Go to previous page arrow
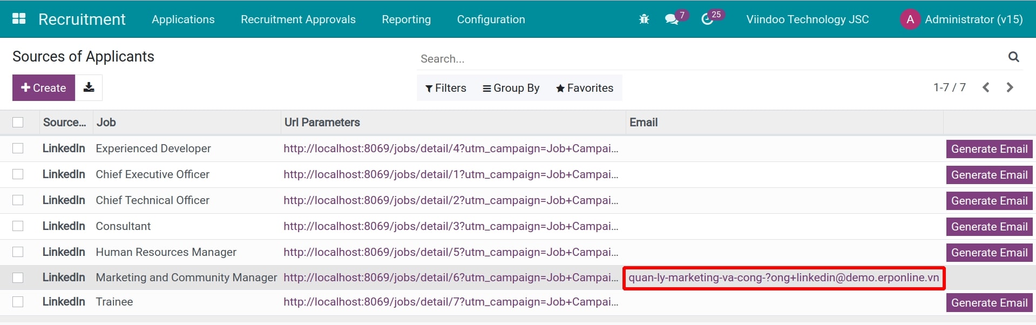This screenshot has height=325, width=1036. (x=986, y=87)
